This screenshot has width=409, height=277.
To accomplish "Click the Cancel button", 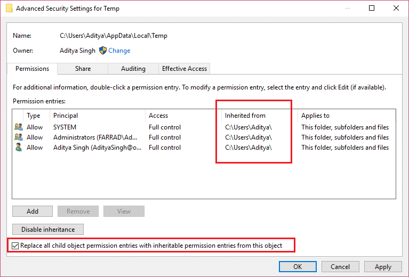I will tap(340, 267).
